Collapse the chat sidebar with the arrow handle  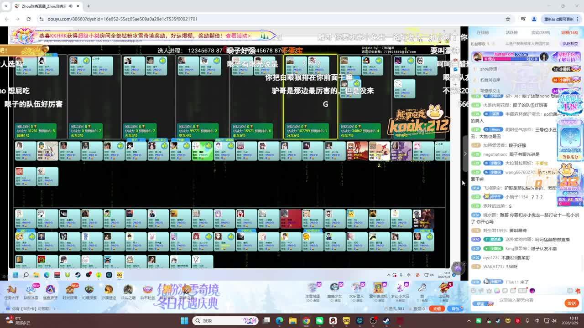[465, 154]
